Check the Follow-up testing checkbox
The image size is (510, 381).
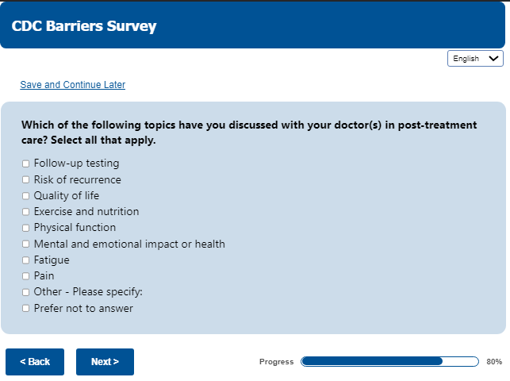pyautogui.click(x=25, y=164)
